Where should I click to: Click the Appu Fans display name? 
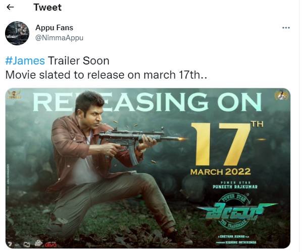click(54, 28)
